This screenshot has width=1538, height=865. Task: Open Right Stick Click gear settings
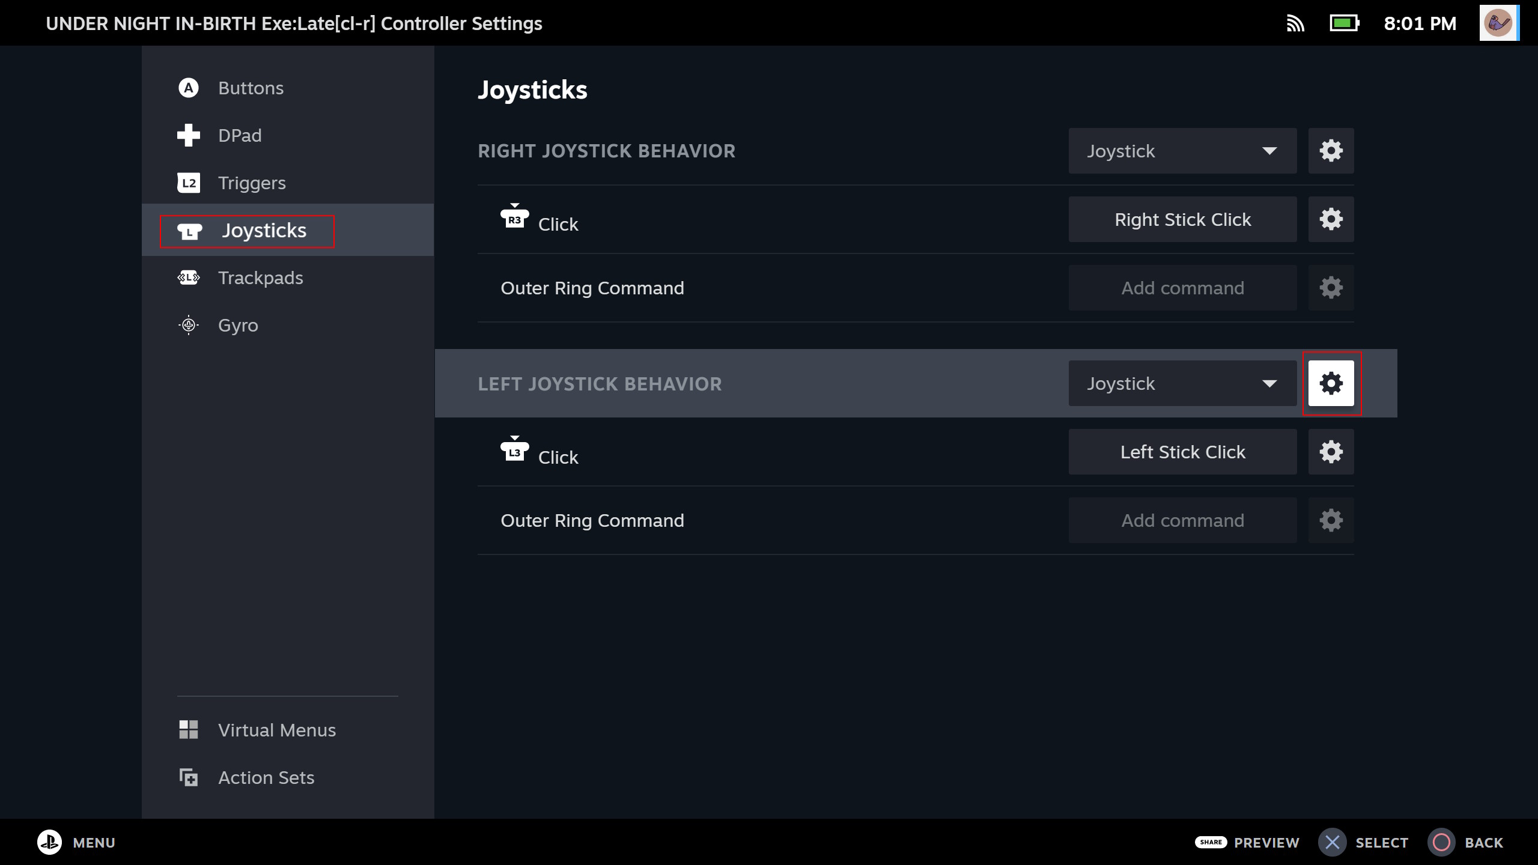[x=1331, y=219]
